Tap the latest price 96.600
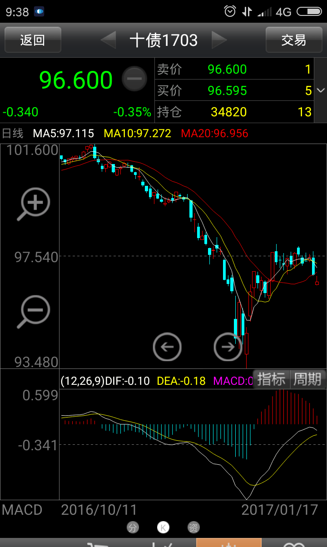This screenshot has height=547, width=327. [x=76, y=80]
